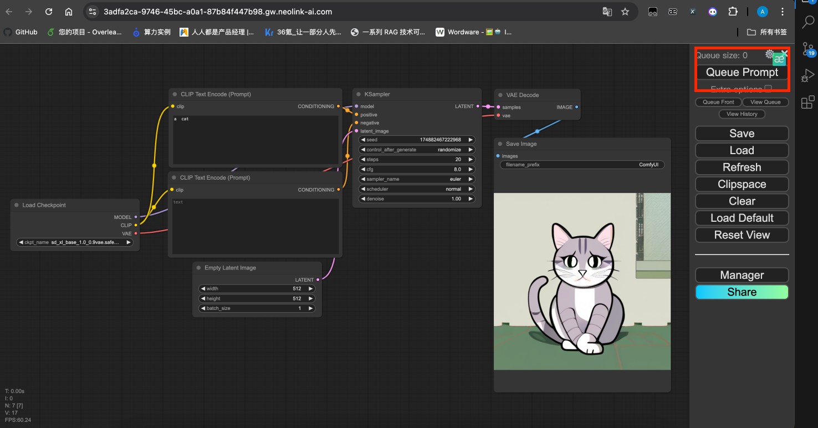Open the sampler_name euler dropdown
The height and width of the screenshot is (428, 818).
coord(417,179)
